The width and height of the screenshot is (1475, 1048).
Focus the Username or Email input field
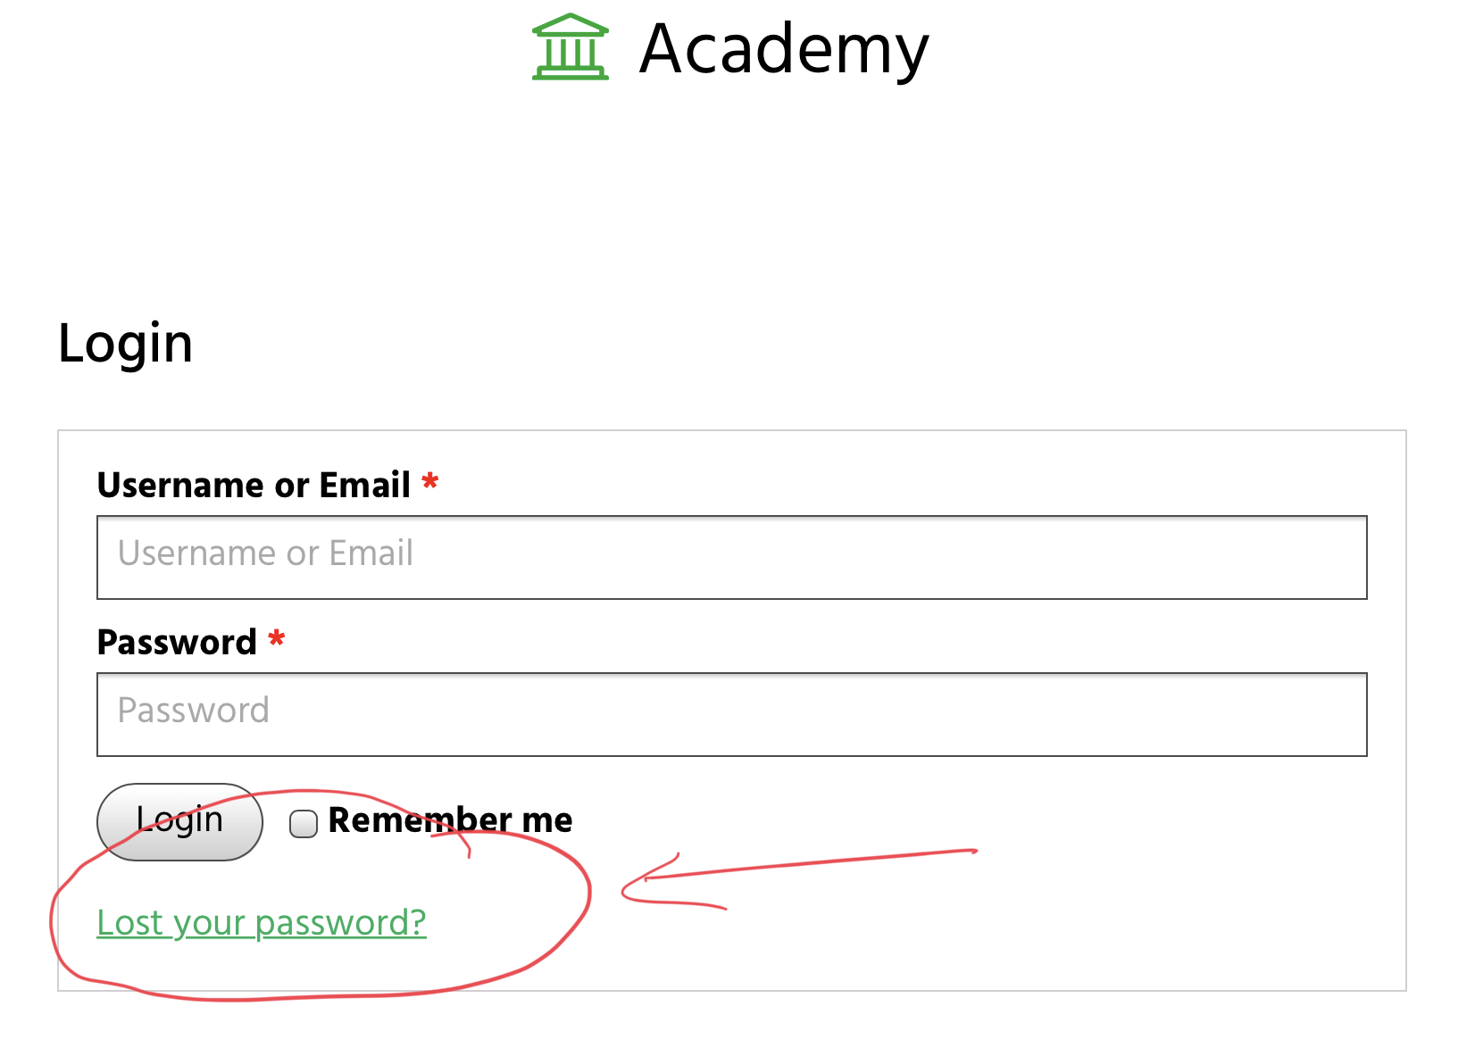click(732, 557)
